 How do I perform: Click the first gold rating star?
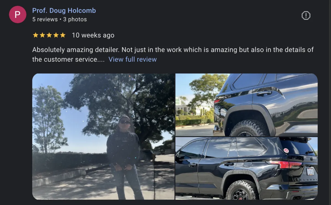point(36,35)
